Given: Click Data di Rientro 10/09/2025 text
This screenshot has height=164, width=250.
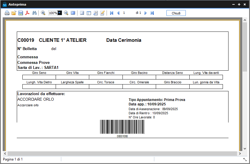Looking at the screenshot, I should (148, 113).
